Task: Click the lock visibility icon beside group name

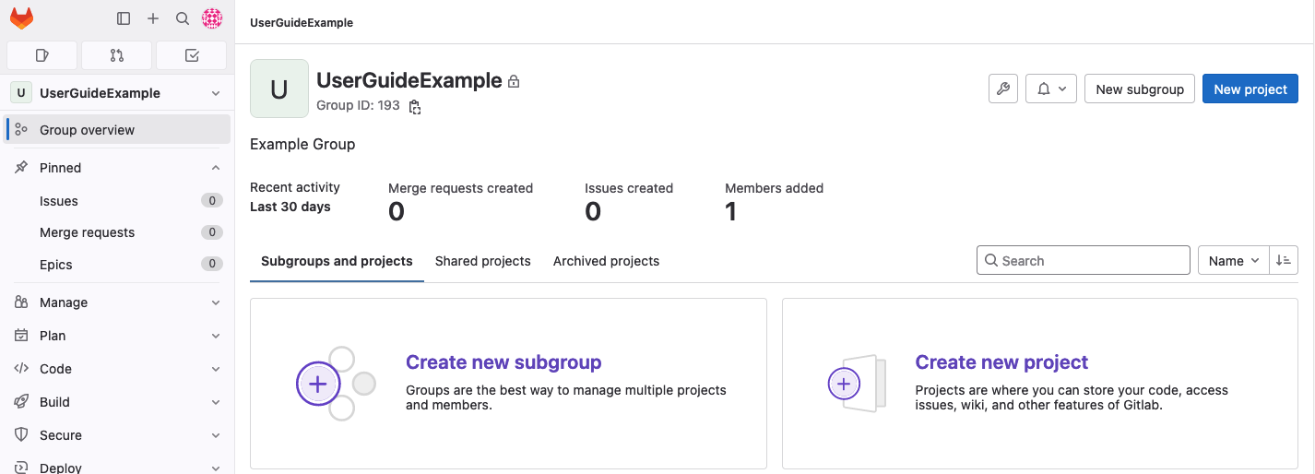Action: tap(514, 81)
